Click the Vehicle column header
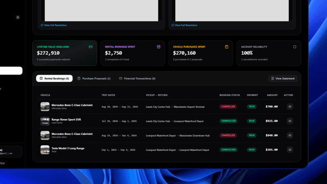This screenshot has height=184, width=327. click(x=45, y=95)
